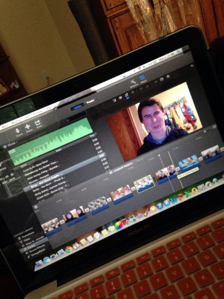
Task: Sort songs by the Time column
Action: tap(92, 136)
